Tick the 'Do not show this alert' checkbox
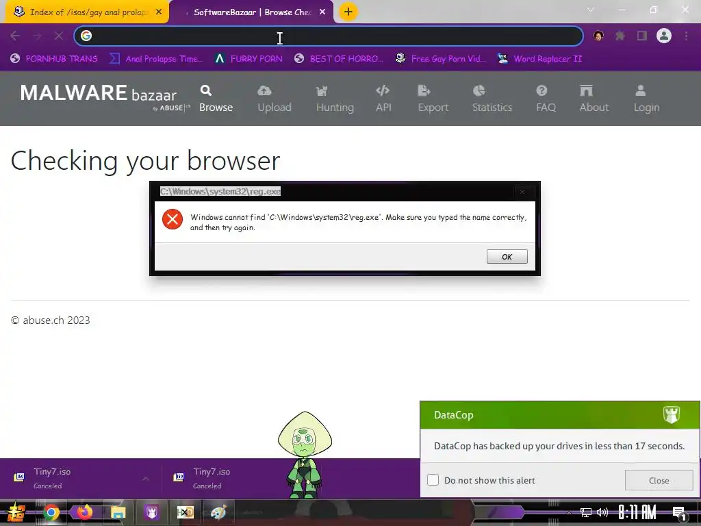The height and width of the screenshot is (526, 701). point(433,480)
